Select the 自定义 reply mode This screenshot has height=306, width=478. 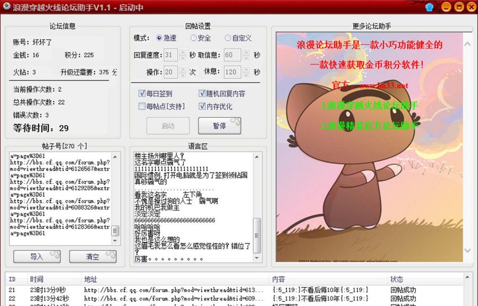pos(227,38)
